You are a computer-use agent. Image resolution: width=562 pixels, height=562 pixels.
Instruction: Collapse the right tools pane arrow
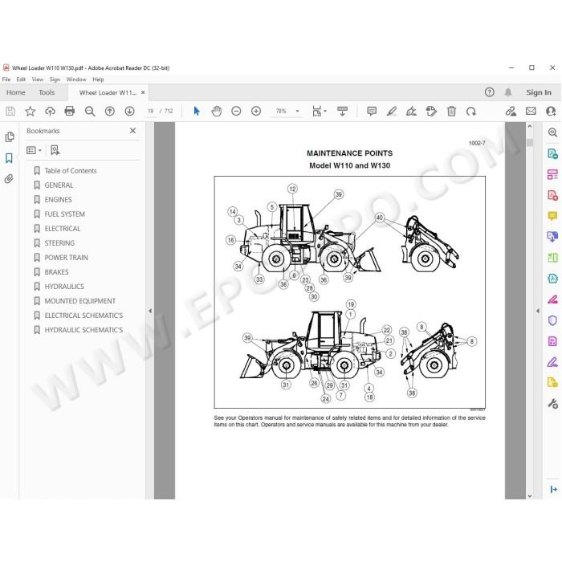point(538,311)
